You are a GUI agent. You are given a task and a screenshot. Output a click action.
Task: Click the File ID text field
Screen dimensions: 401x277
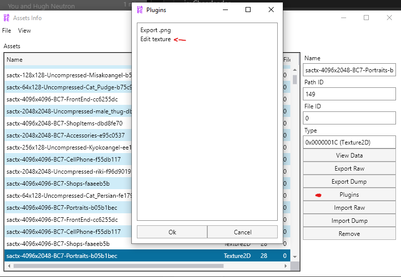(x=349, y=118)
